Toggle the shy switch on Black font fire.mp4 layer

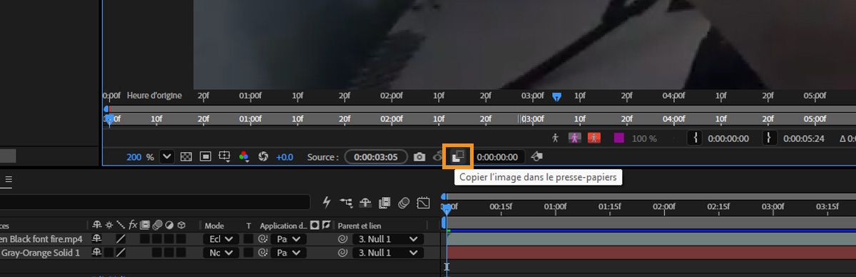[97, 239]
